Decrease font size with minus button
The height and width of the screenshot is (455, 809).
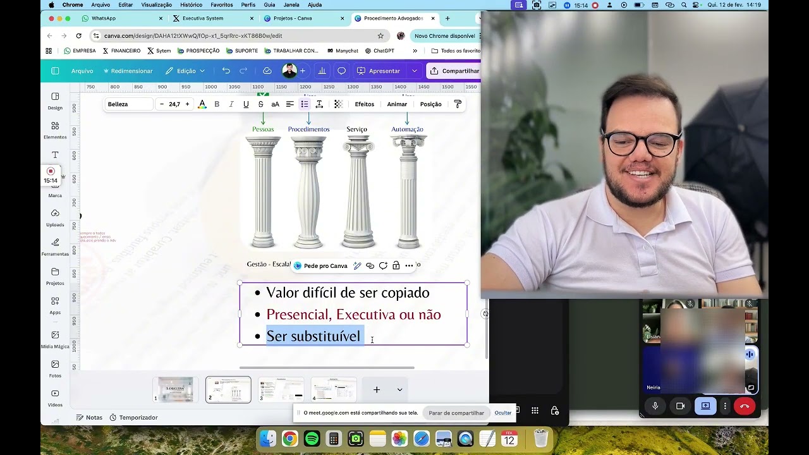coord(162,104)
